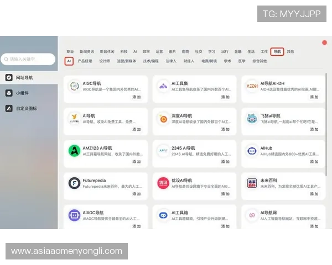Select the 综合其他 sub-category
Screen dimensions: 332x265
click(x=260, y=61)
